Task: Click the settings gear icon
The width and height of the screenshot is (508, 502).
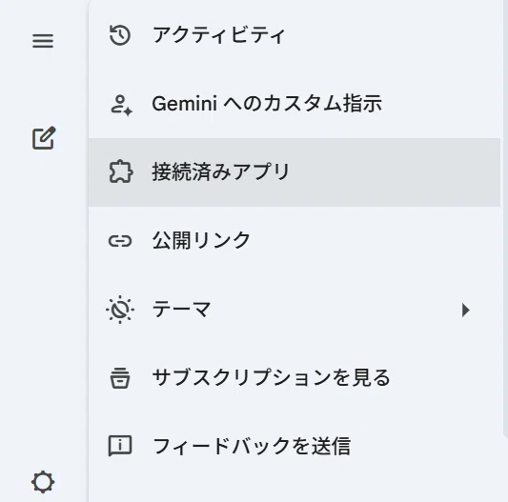Action: point(43,483)
